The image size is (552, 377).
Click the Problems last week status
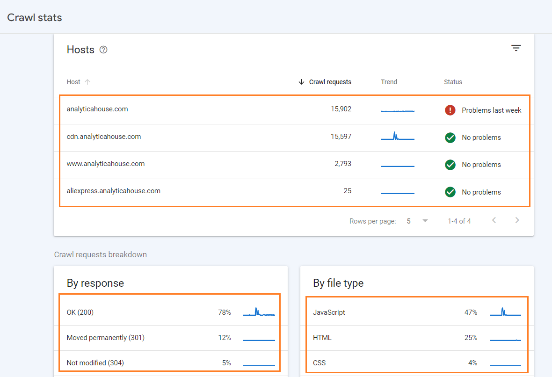pos(492,110)
